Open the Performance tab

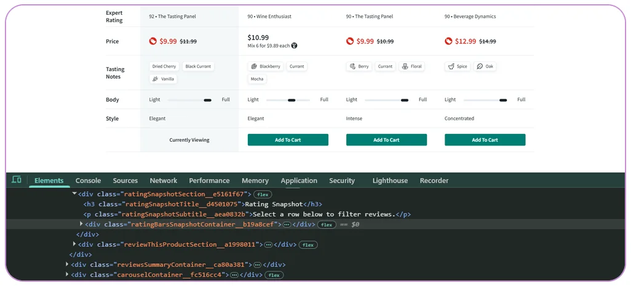pyautogui.click(x=209, y=180)
